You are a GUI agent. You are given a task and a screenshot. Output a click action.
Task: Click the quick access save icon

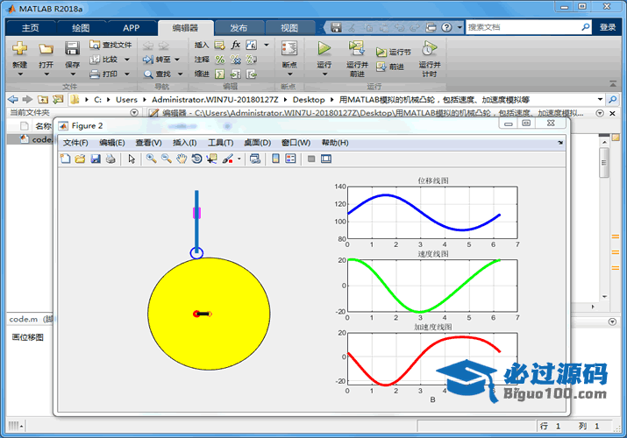click(x=336, y=27)
